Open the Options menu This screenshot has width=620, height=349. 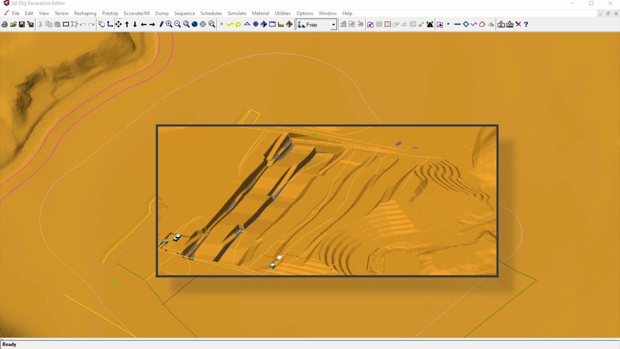point(305,13)
